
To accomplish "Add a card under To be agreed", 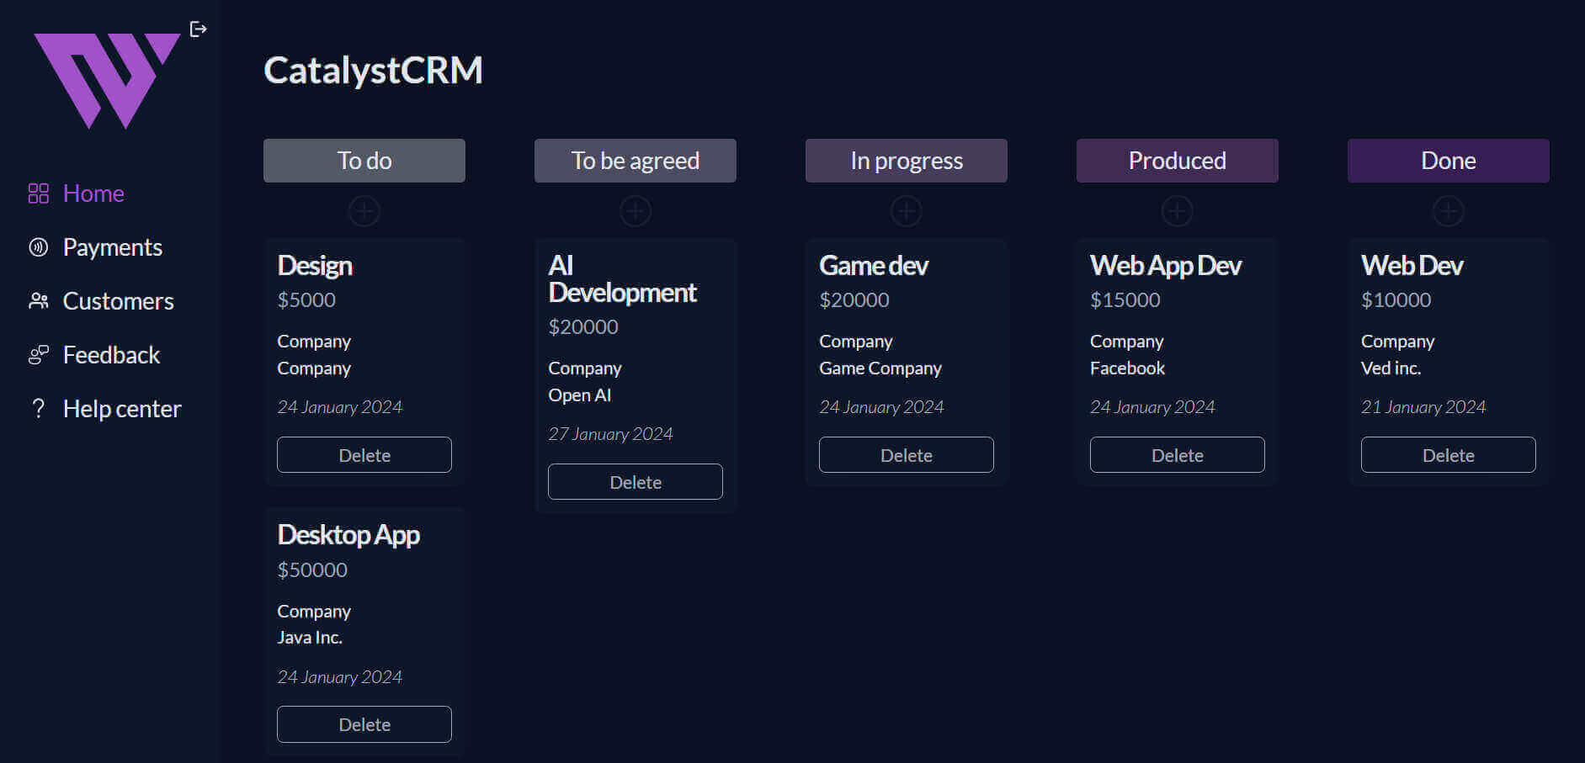I will (636, 211).
